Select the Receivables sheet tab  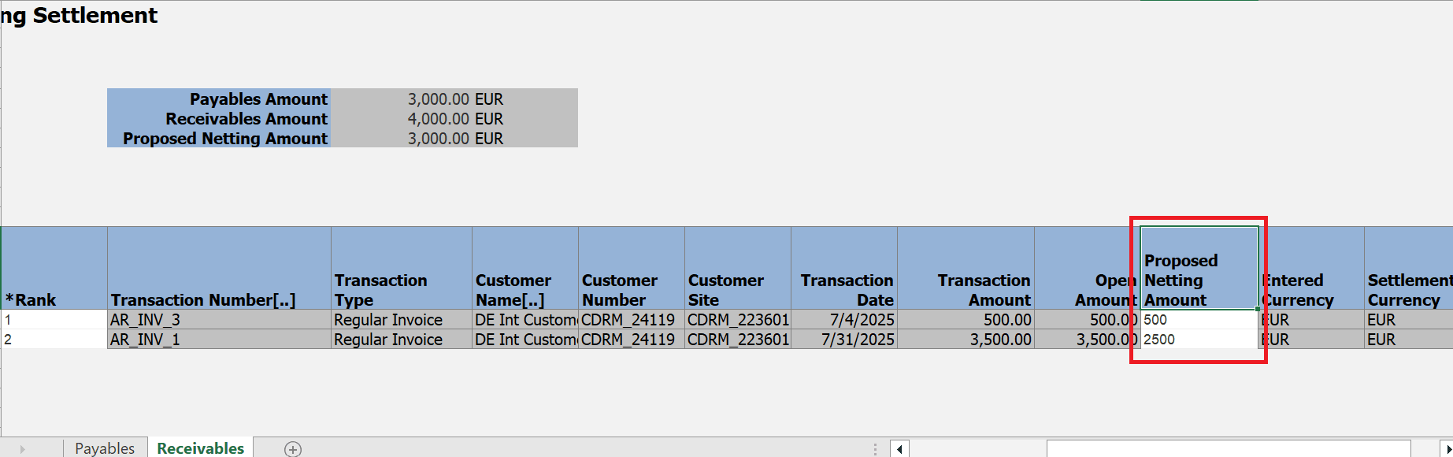pyautogui.click(x=200, y=448)
